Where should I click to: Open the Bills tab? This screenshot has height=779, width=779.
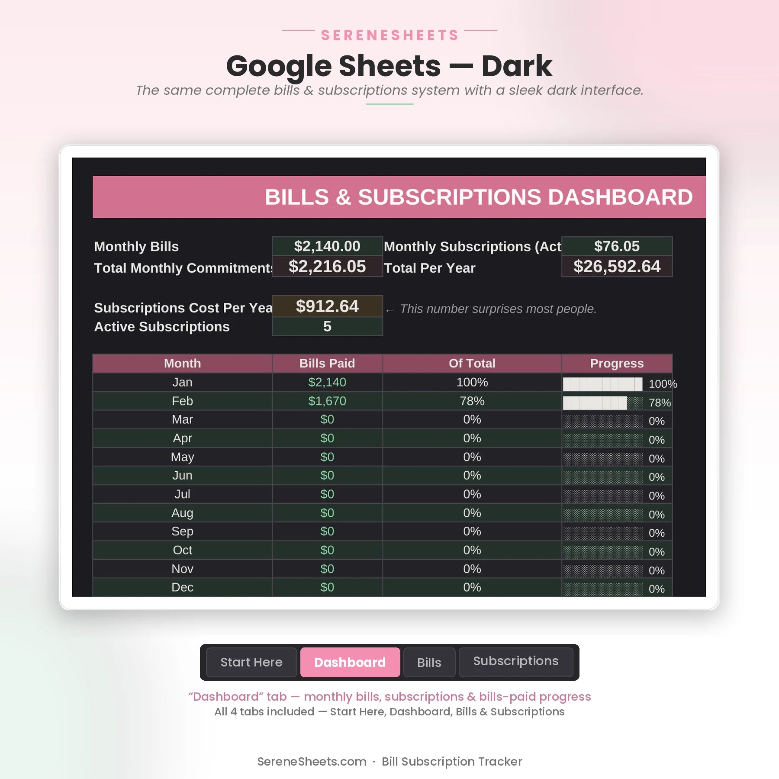[x=429, y=662]
